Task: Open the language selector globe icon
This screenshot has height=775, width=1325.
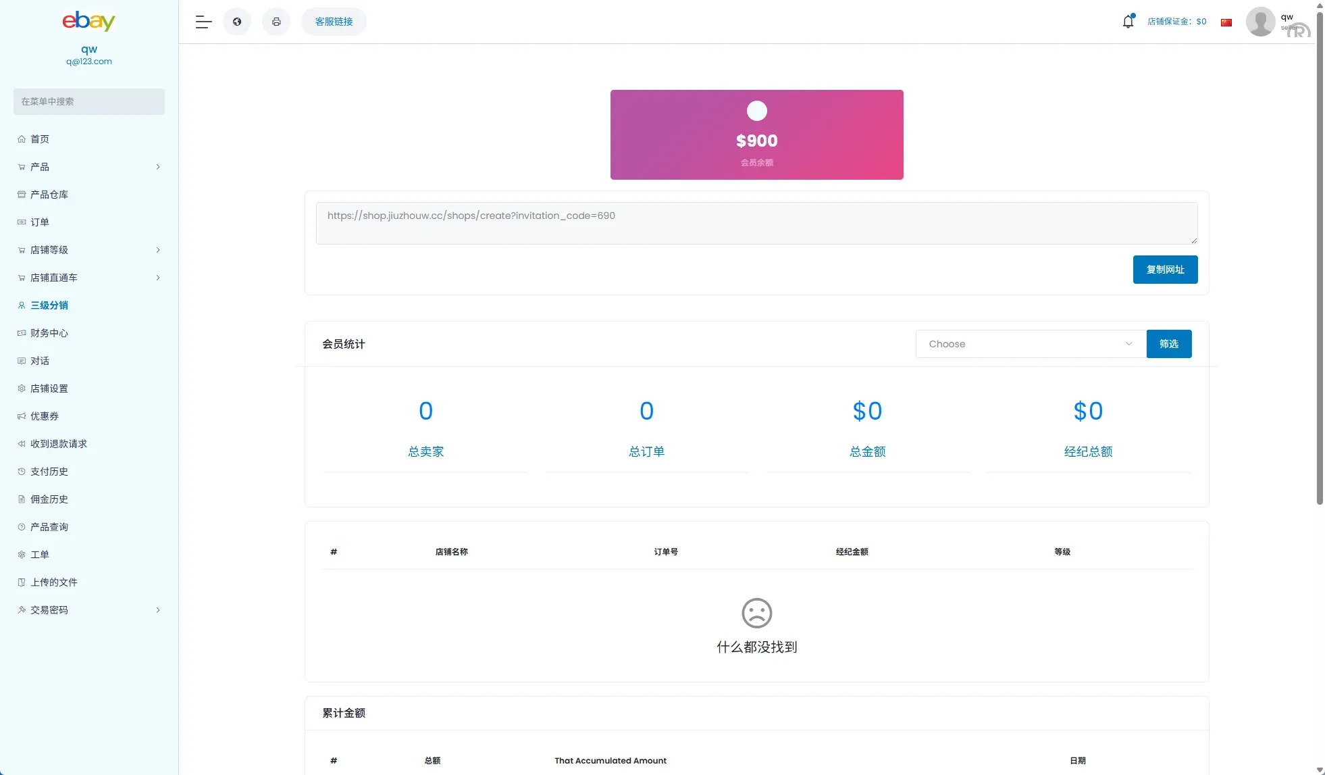Action: click(236, 21)
